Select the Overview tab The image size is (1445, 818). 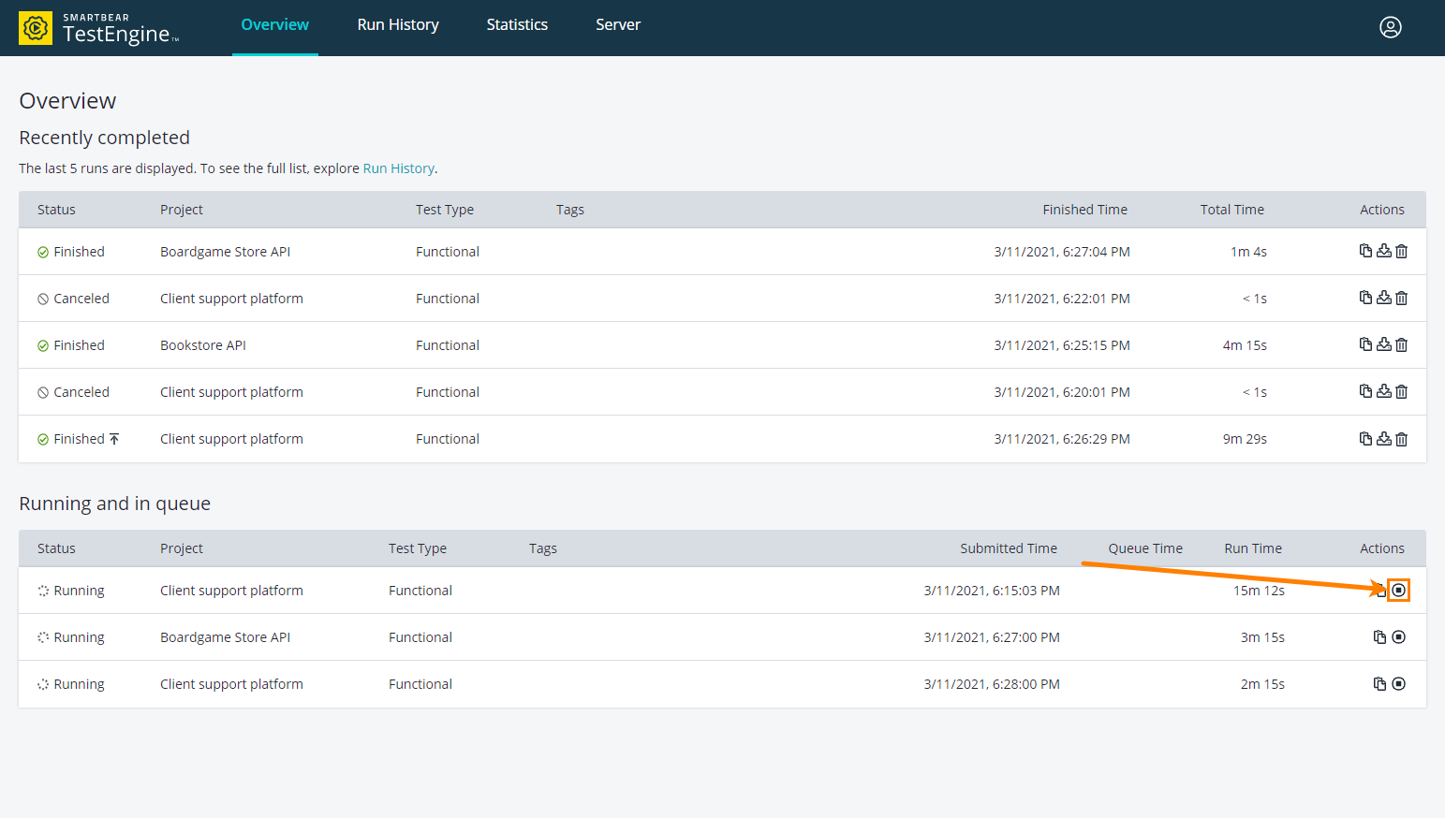pyautogui.click(x=274, y=24)
